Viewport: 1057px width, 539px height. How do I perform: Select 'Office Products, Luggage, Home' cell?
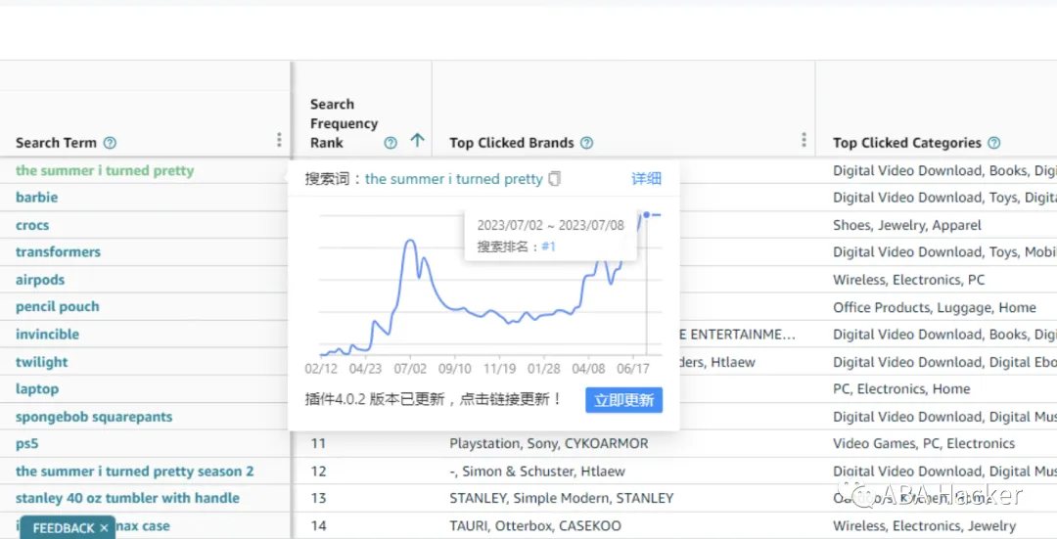point(937,307)
